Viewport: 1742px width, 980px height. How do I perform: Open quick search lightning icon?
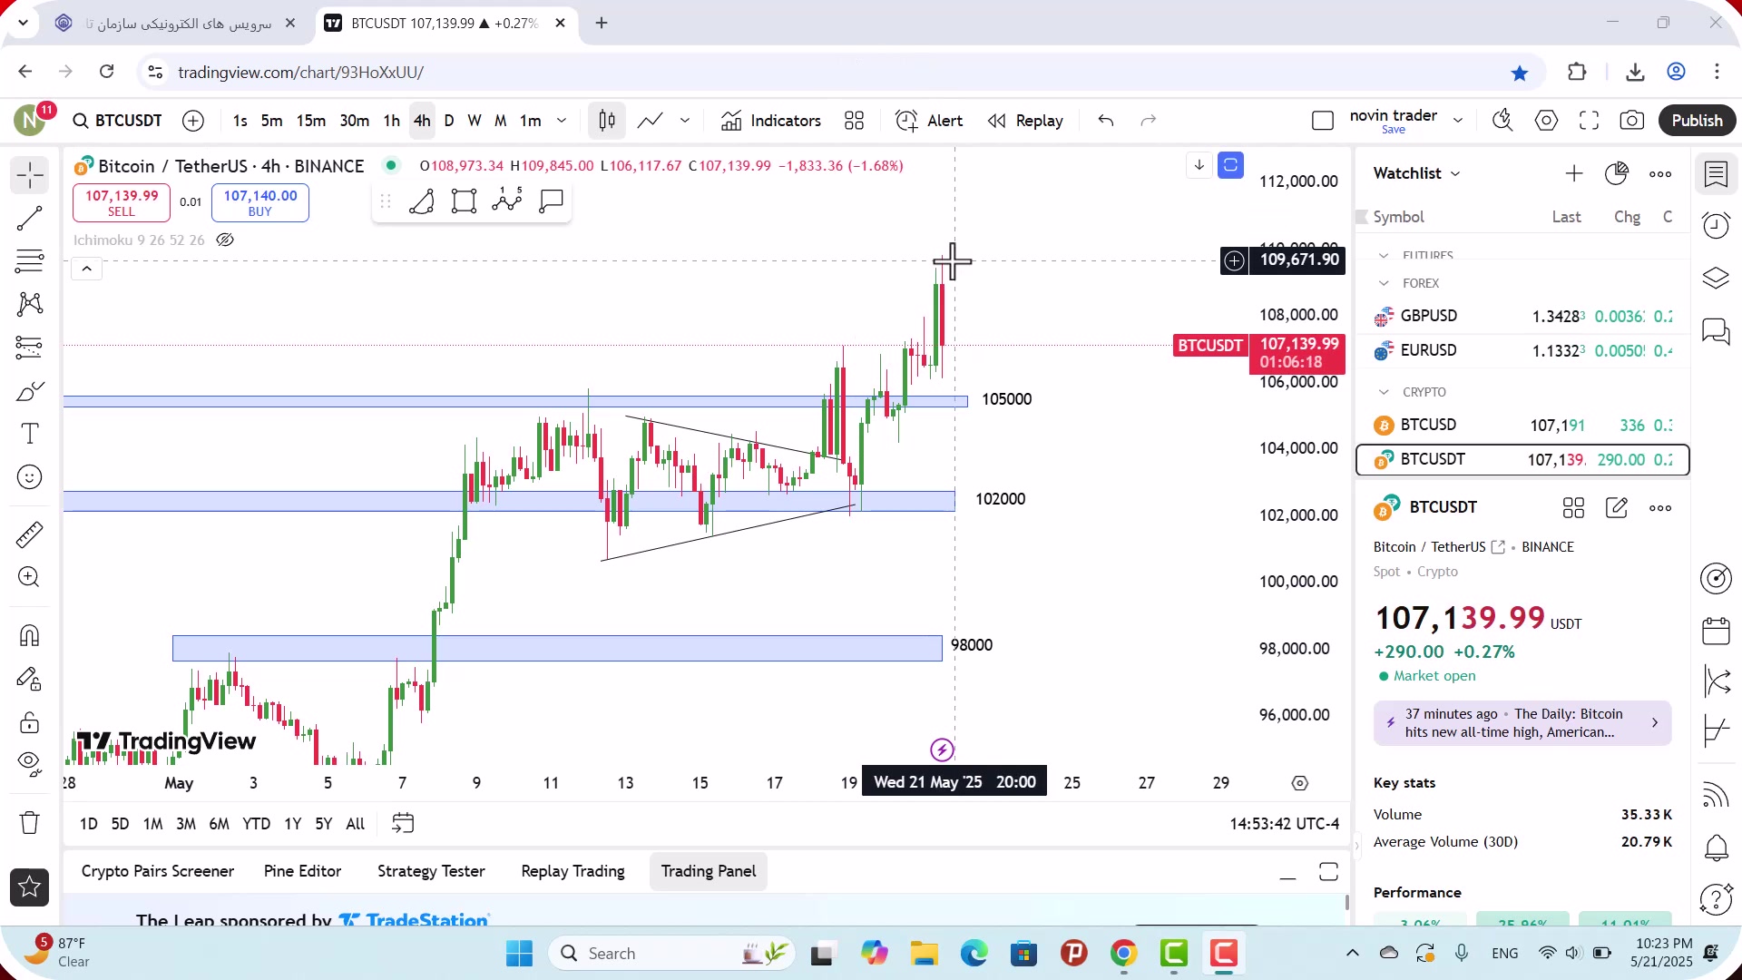point(1502,121)
